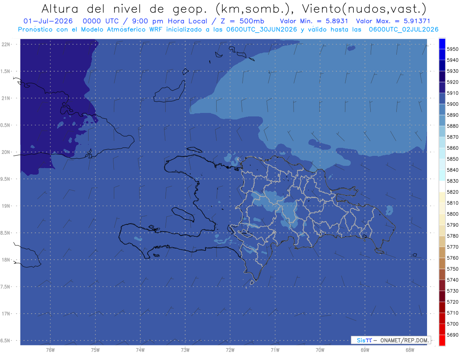Click the 19N latitude axis label
460x355 pixels.
point(6,206)
